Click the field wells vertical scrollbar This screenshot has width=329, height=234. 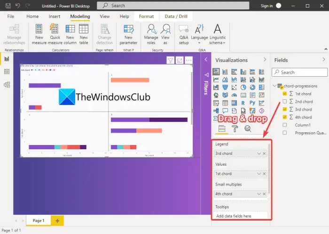pos(269,168)
